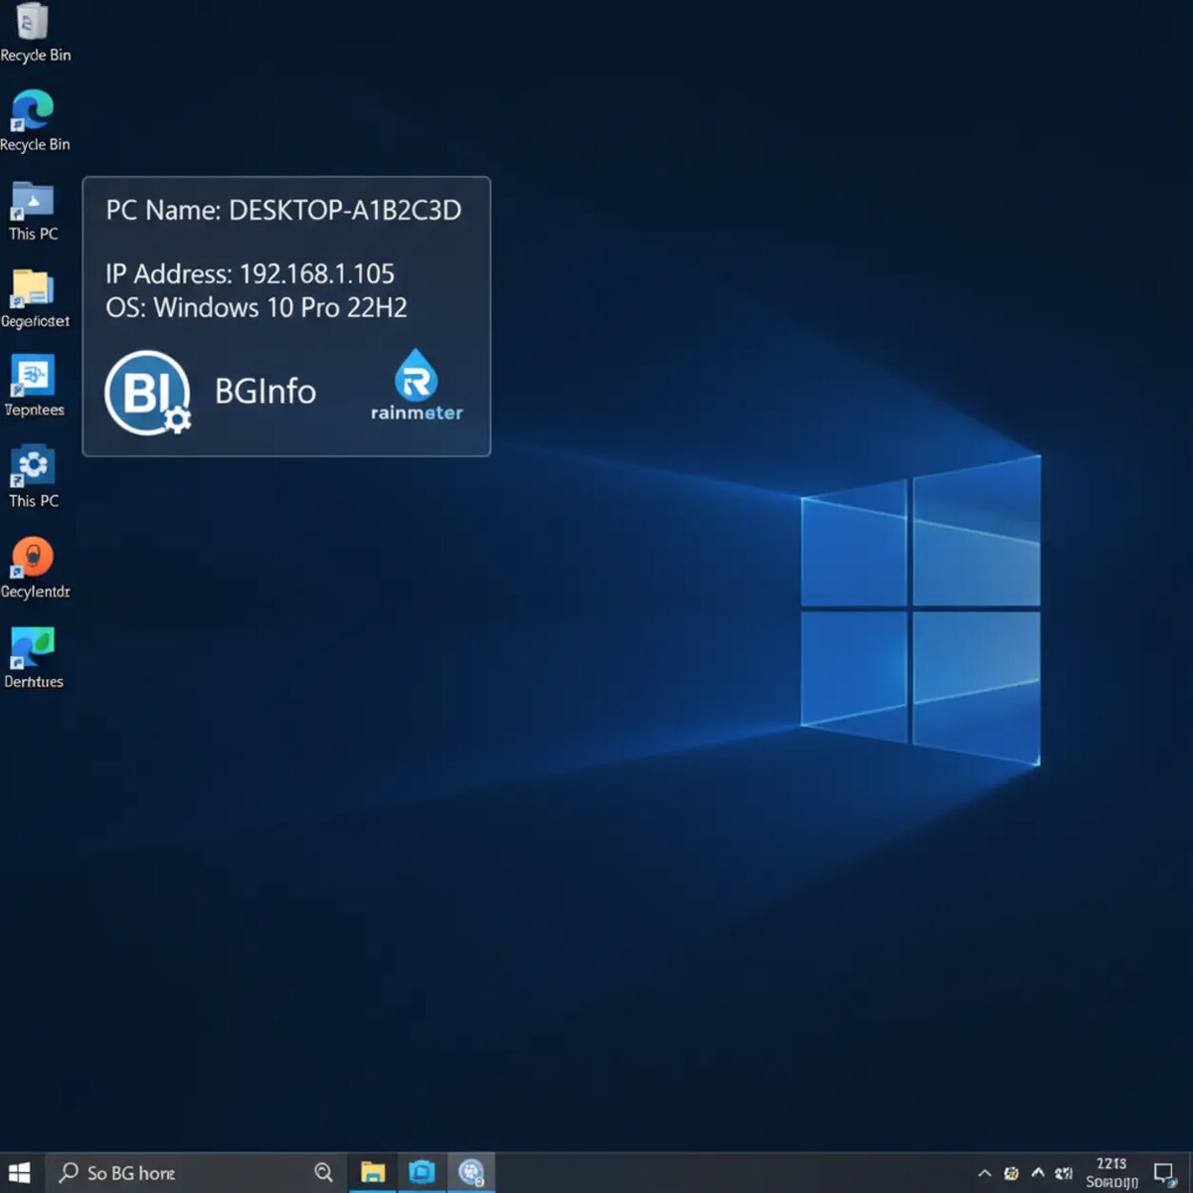
Task: Open the globe-gear app on the taskbar
Action: point(471,1173)
